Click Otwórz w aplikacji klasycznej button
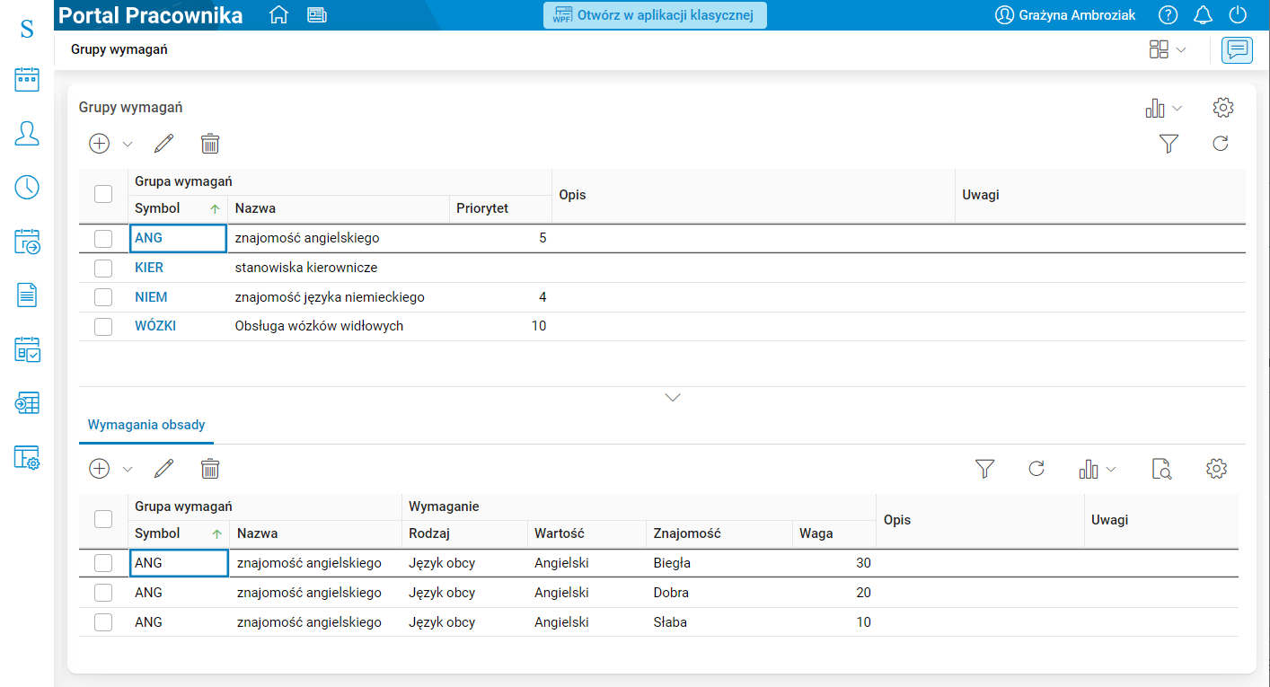The image size is (1270, 687). 655,15
